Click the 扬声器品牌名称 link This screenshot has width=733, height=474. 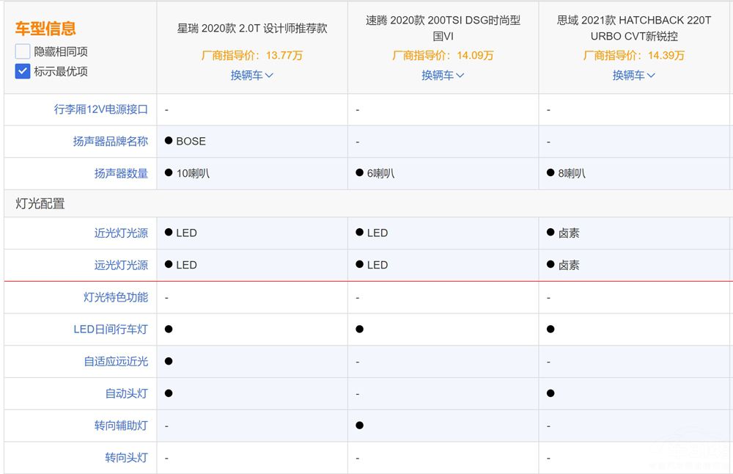[110, 142]
